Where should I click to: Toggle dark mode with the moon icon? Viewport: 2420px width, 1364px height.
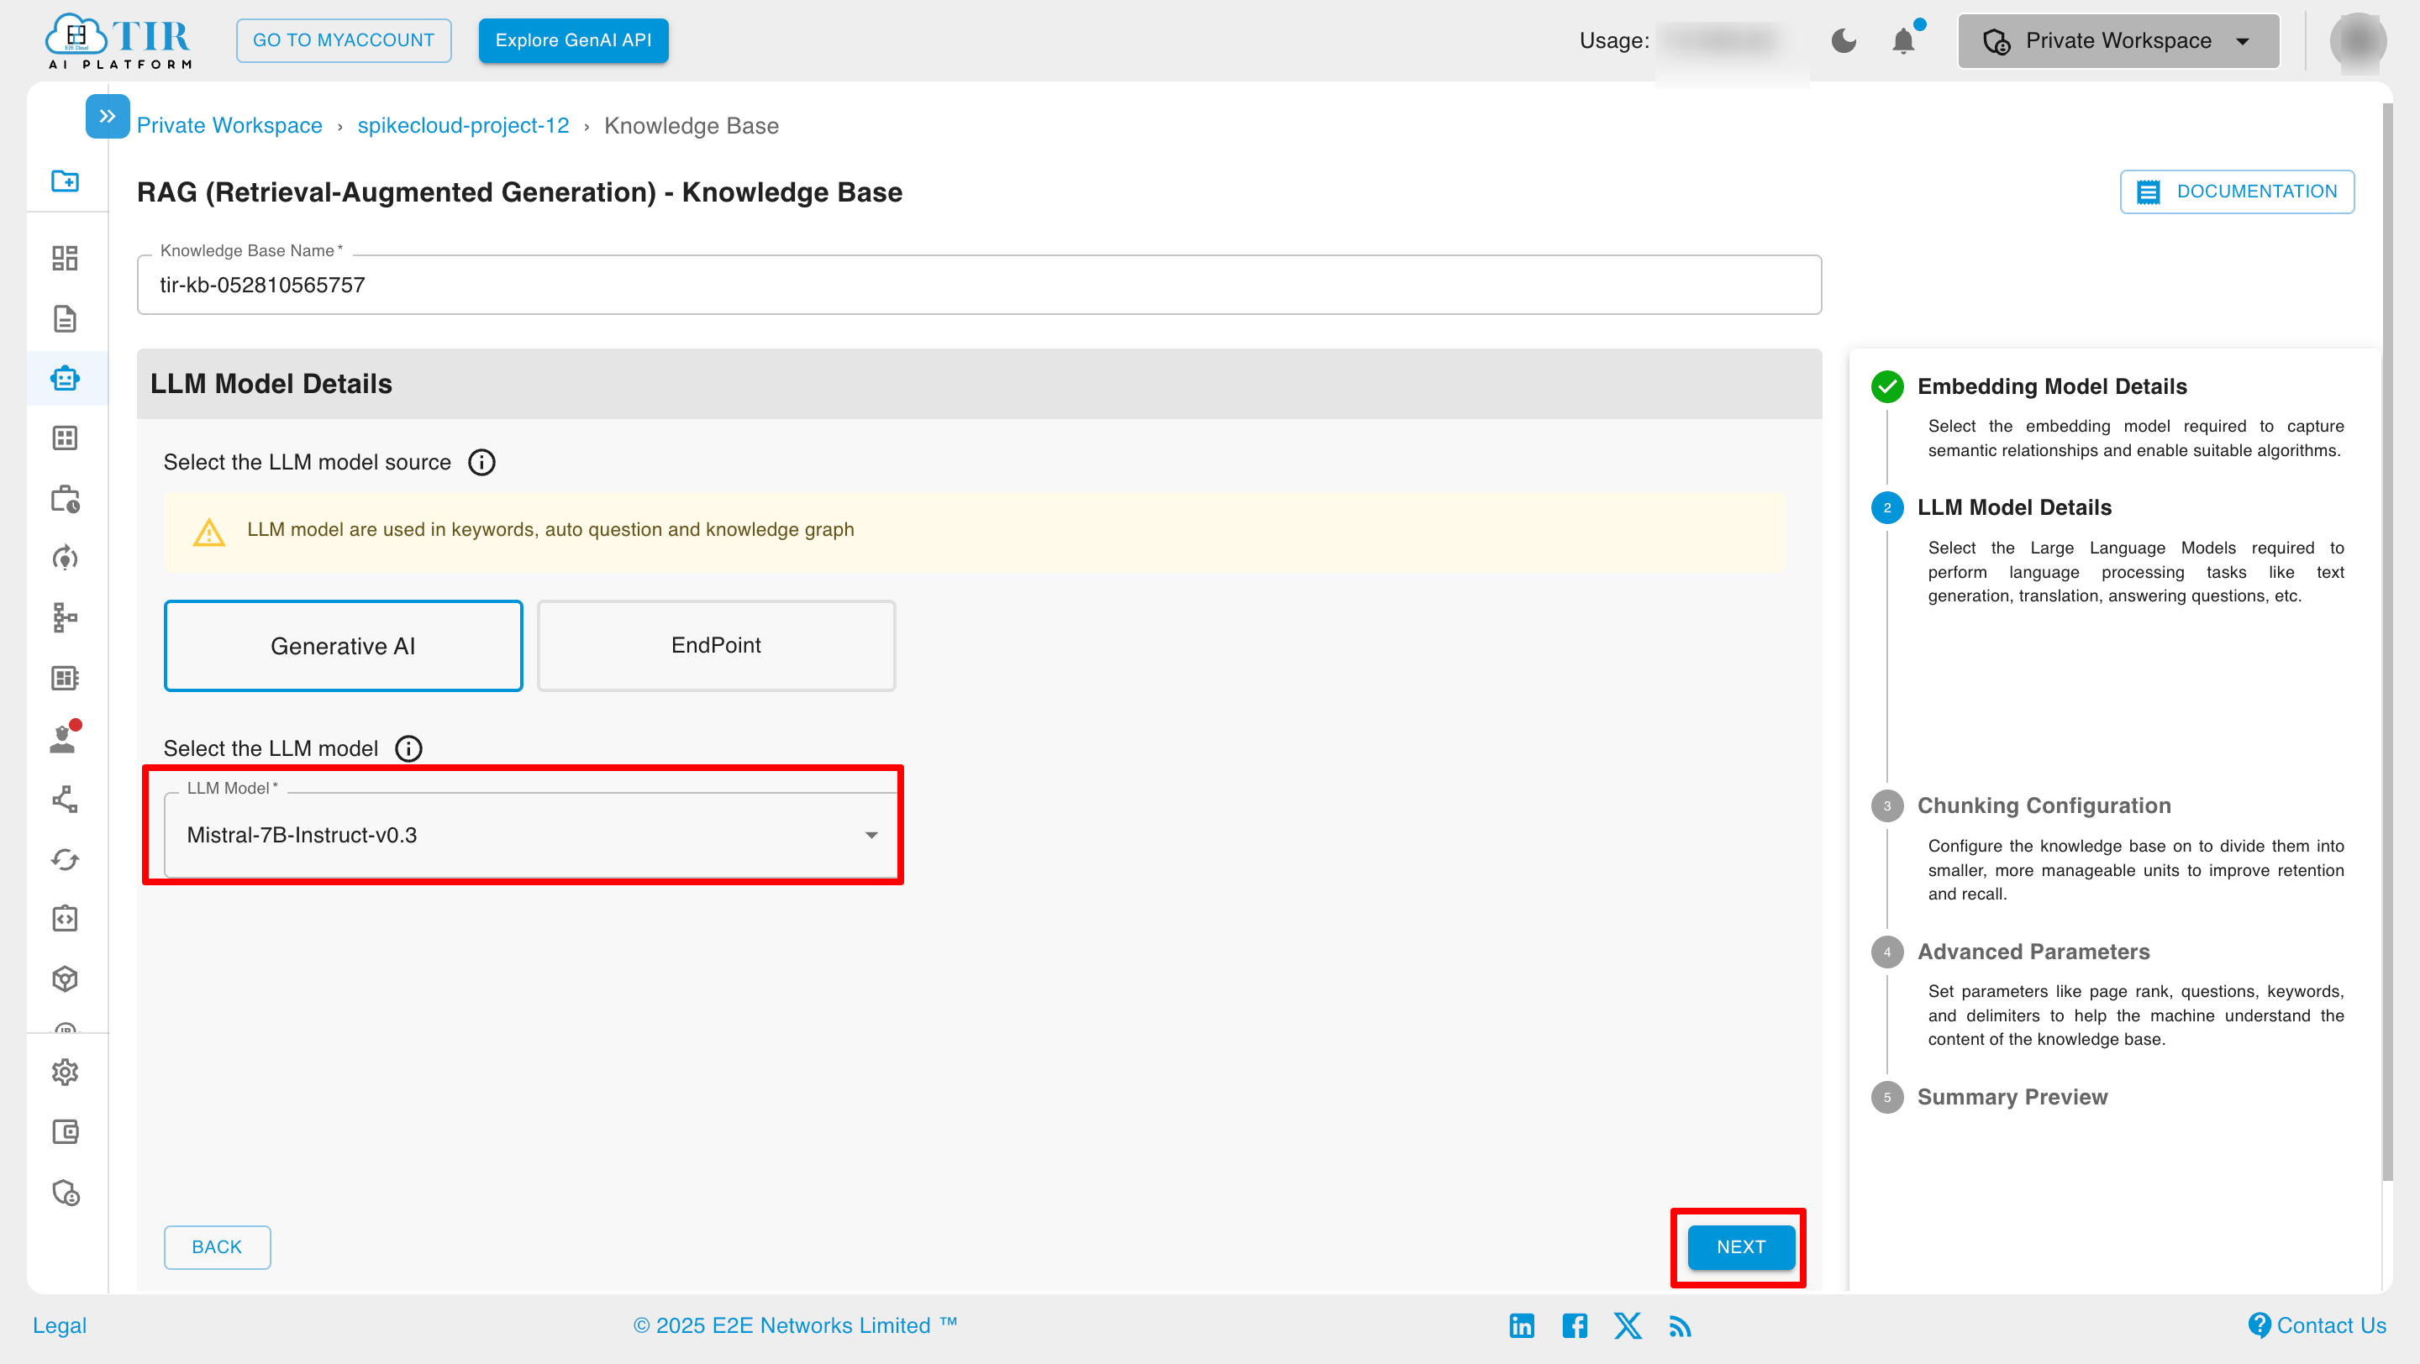point(1844,40)
